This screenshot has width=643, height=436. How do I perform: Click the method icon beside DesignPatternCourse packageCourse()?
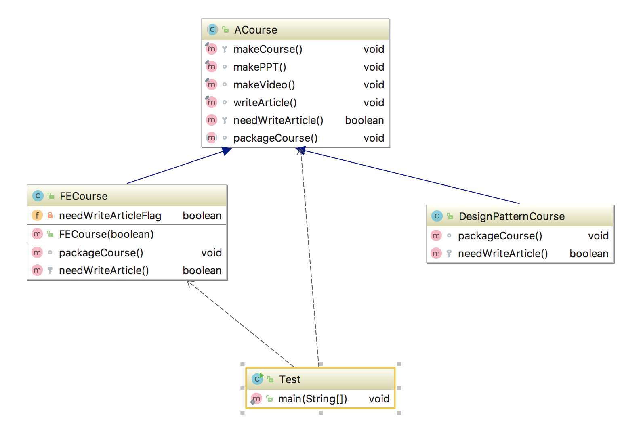[436, 235]
